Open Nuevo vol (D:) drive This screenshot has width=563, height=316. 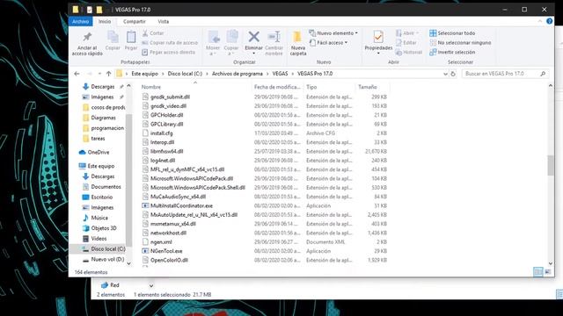(104, 260)
